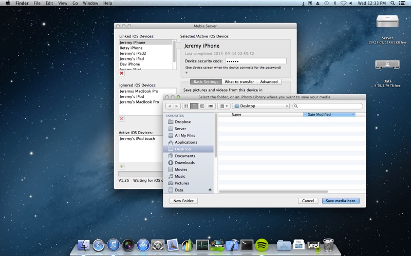
Task: Switch to Advanced tab
Action: coord(269,82)
